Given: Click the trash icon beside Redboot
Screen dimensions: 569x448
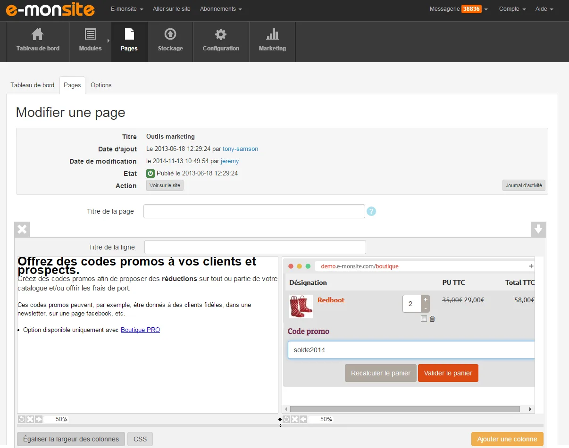Looking at the screenshot, I should [x=432, y=319].
